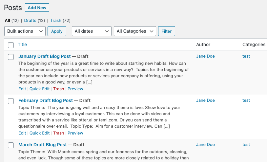Select the All posts view

(8, 20)
